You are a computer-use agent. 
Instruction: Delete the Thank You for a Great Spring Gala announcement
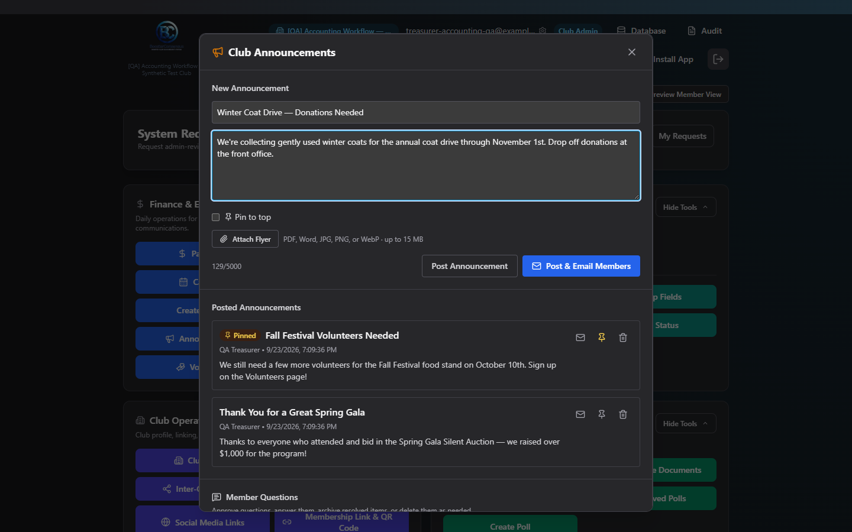(623, 414)
